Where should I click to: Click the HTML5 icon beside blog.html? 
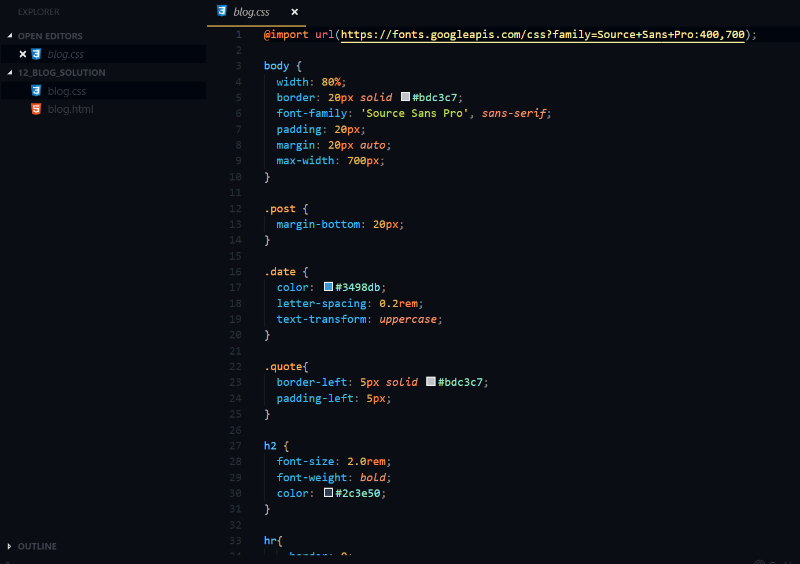(36, 109)
